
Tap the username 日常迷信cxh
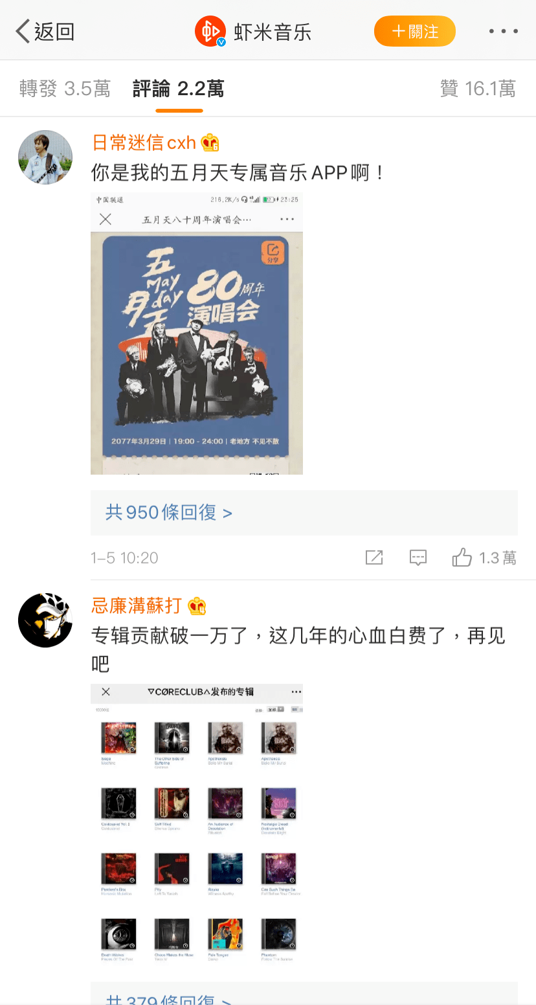[x=144, y=142]
